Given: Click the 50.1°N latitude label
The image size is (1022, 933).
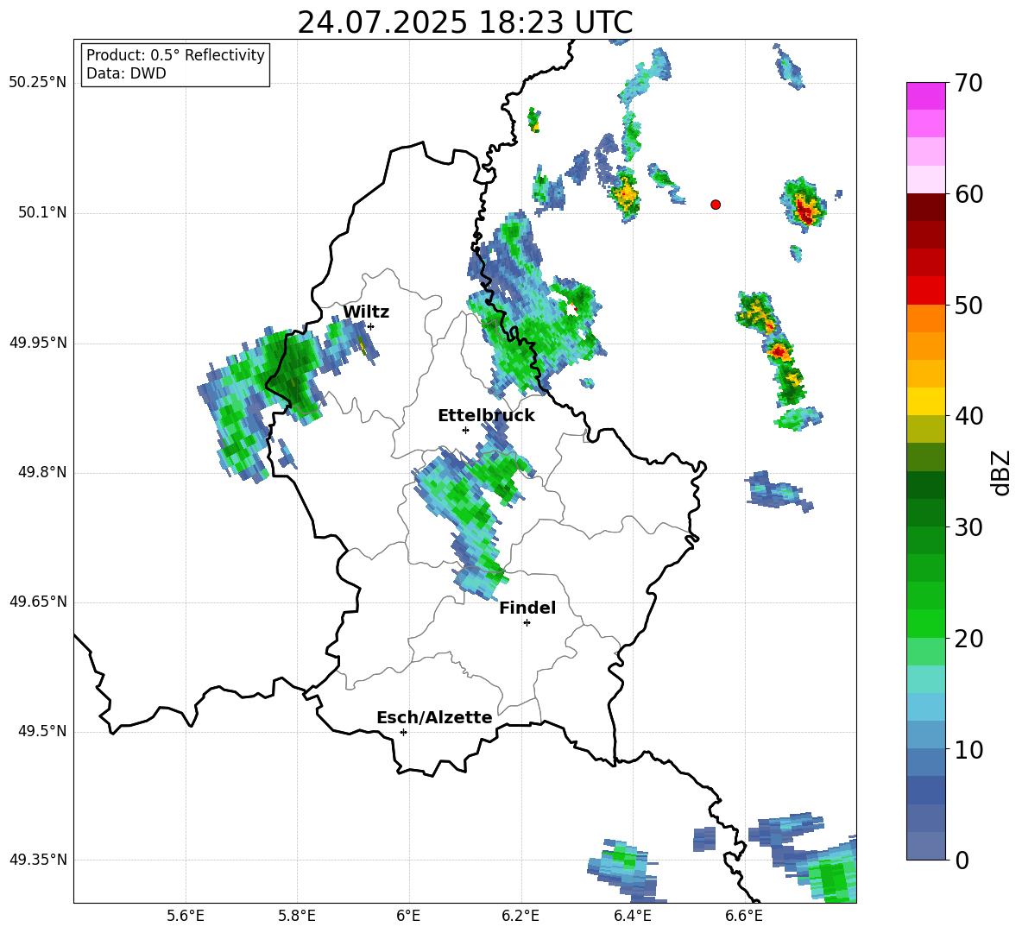Looking at the screenshot, I should (x=42, y=213).
